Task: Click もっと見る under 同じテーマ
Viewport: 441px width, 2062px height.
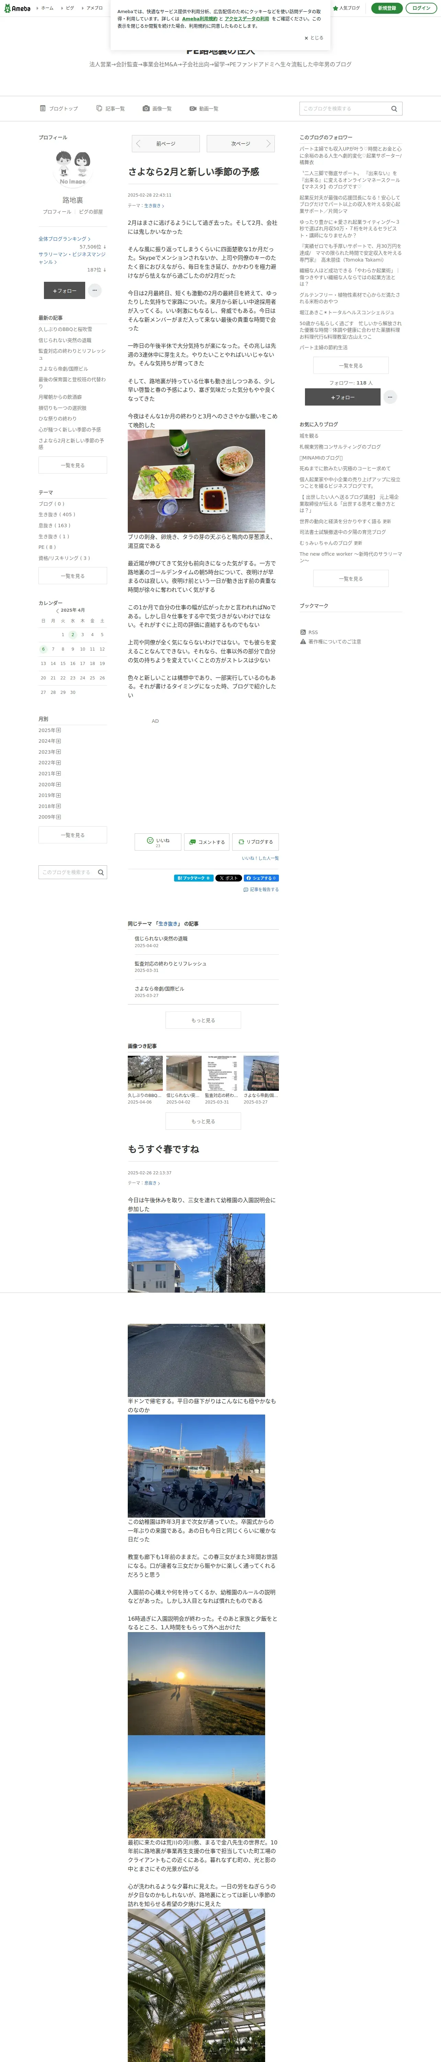Action: (x=203, y=1020)
